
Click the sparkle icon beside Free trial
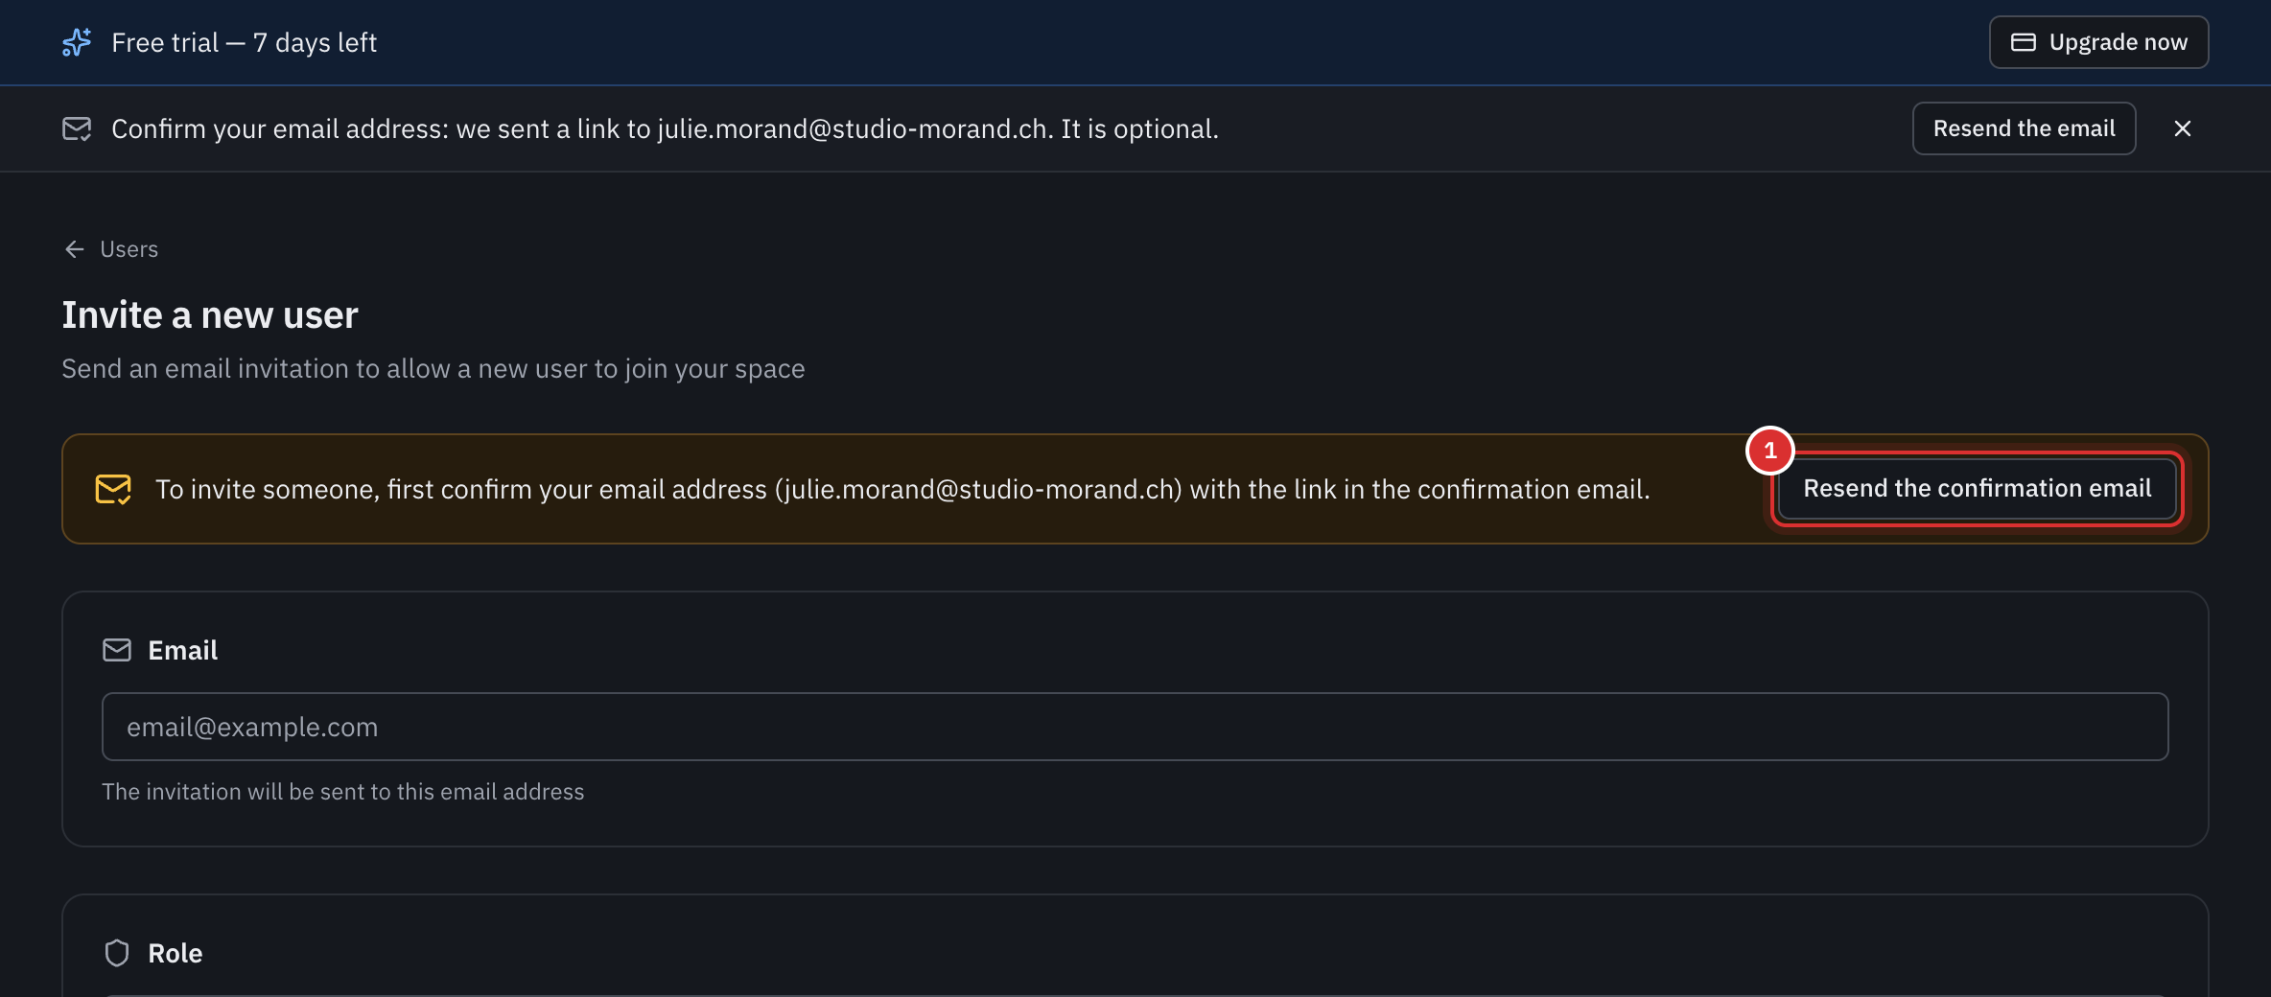click(x=77, y=42)
